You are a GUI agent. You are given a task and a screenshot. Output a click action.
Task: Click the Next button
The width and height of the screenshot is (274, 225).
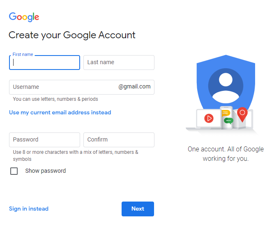point(138,209)
